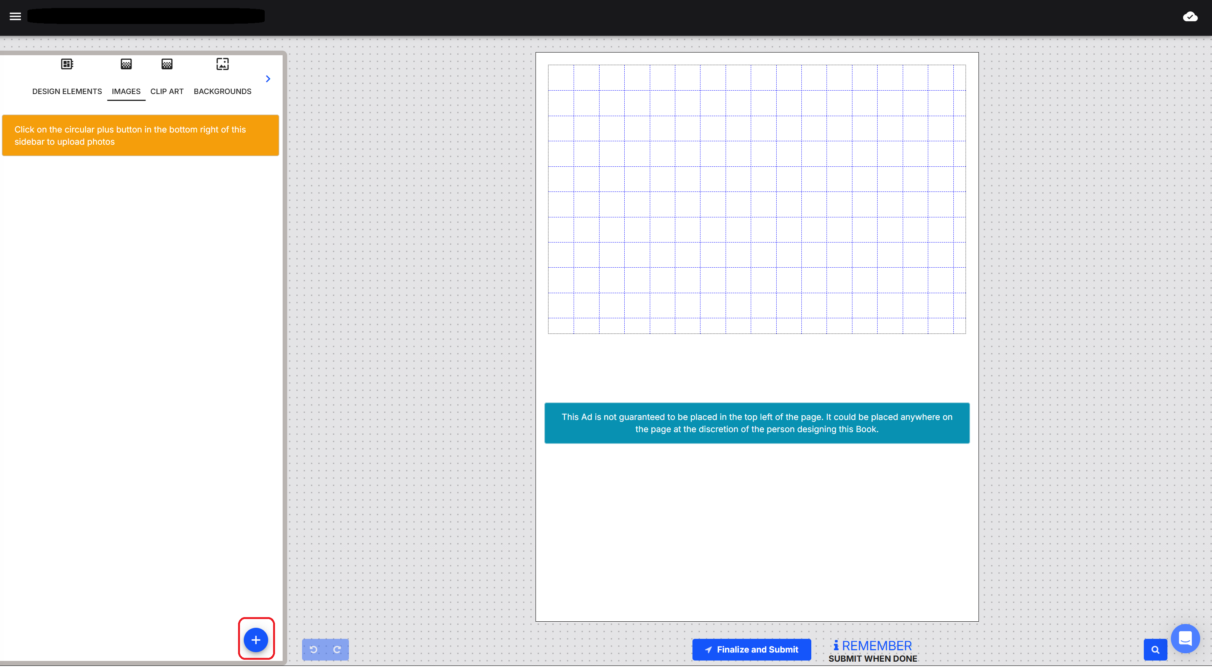This screenshot has height=667, width=1212.
Task: Go to the BACKGROUNDS tab label
Action: 222,91
